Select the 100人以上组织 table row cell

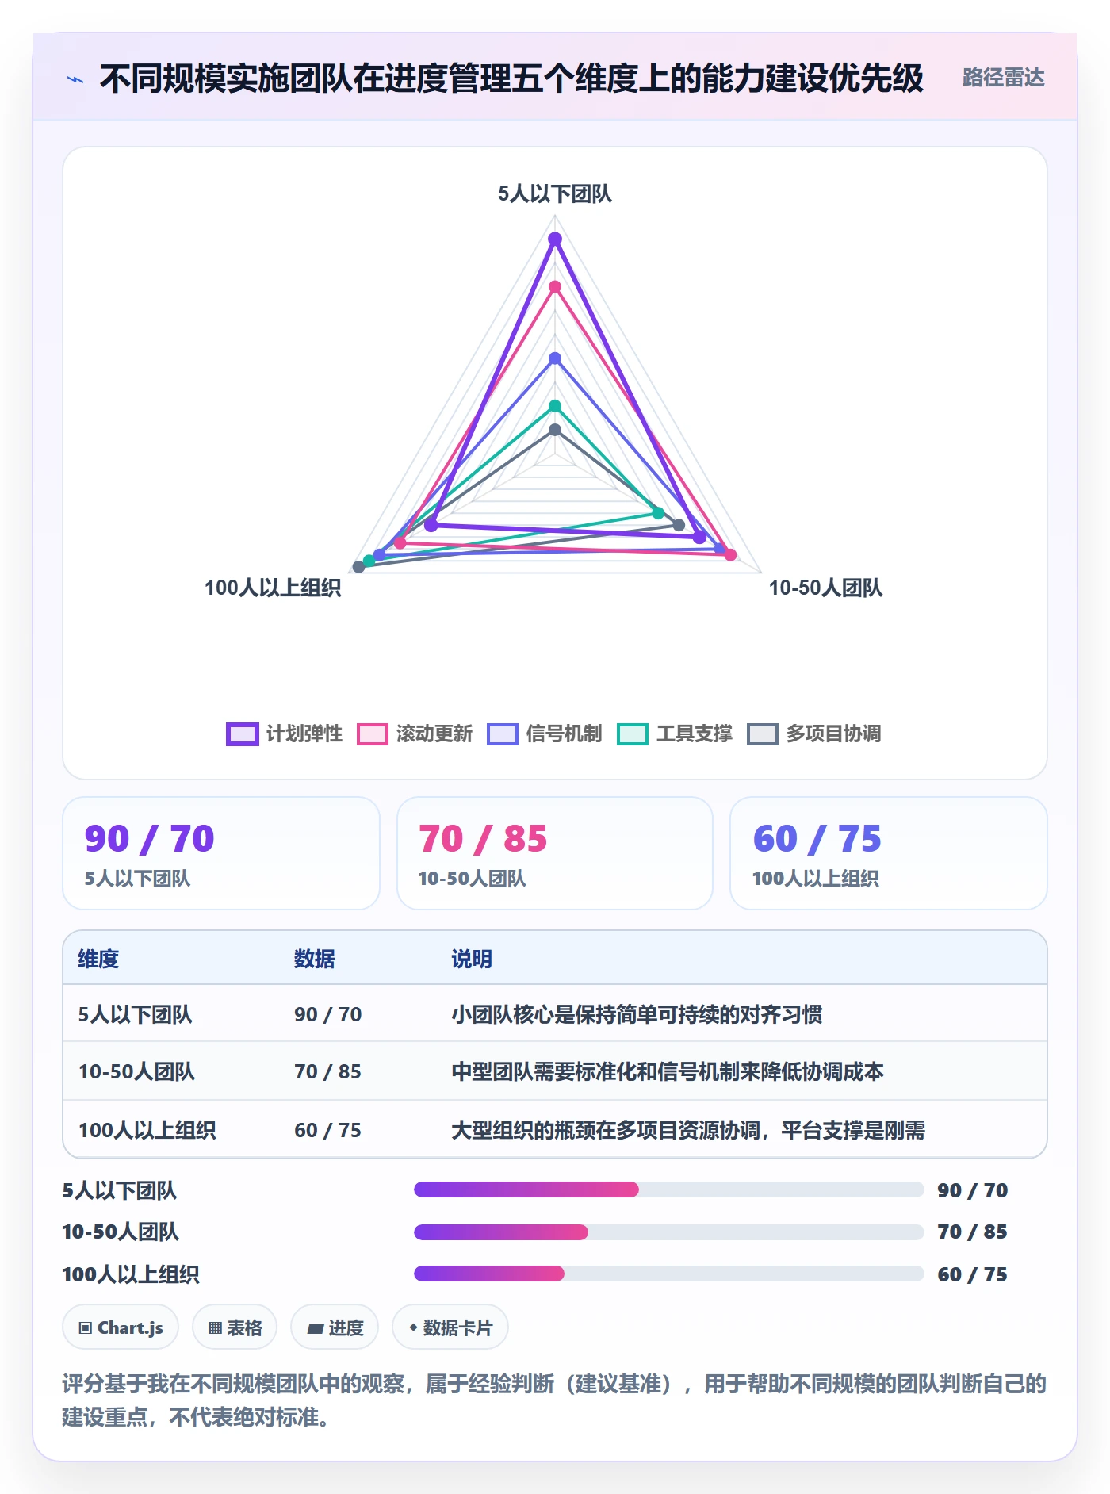(x=147, y=1130)
